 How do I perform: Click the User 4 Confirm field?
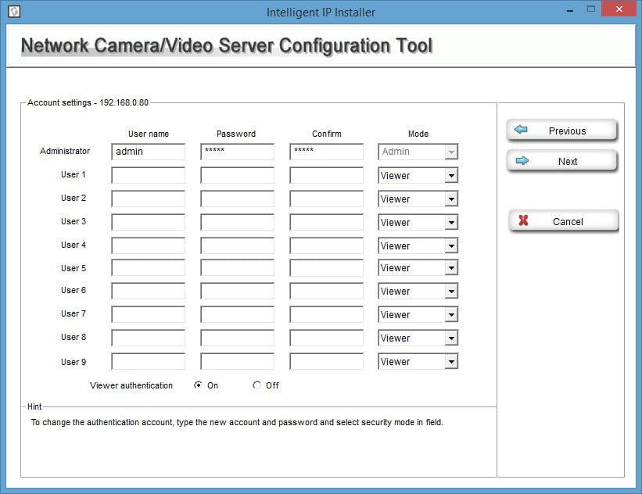point(326,246)
